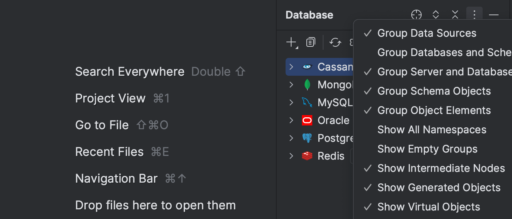
Task: Toggle Group Databases and Schemas option
Action: click(x=444, y=52)
